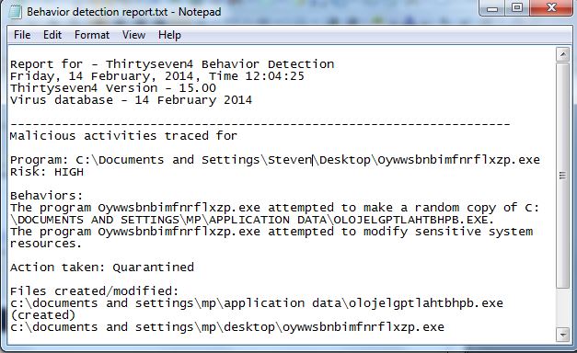
Task: Maximize the Notepad window
Action: (517, 8)
